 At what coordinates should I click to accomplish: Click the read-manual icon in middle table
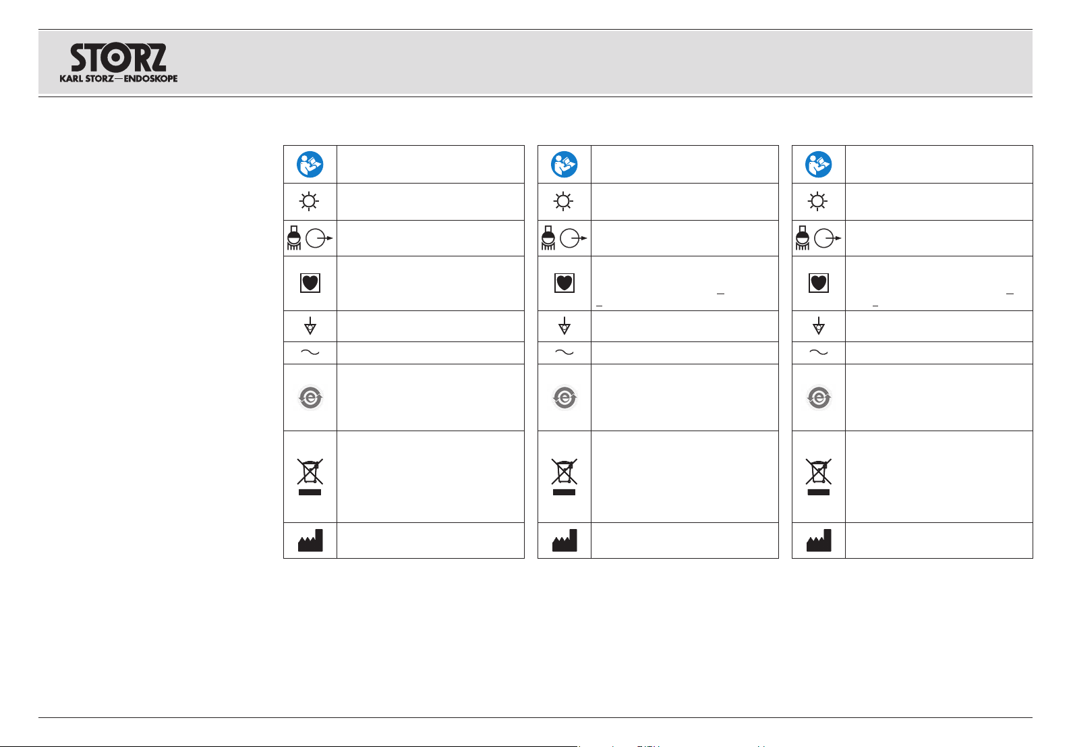pos(565,164)
